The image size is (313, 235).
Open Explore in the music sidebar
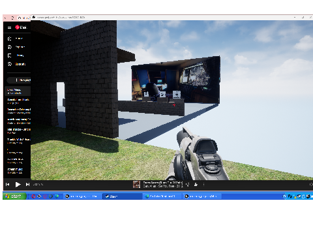pos(16,47)
